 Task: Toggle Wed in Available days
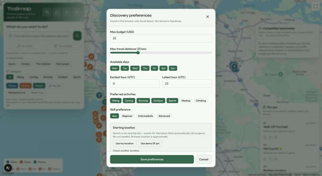[x=135, y=68]
